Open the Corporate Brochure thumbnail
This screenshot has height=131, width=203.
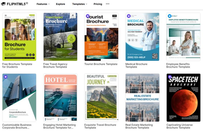pyautogui.click(x=19, y=98)
